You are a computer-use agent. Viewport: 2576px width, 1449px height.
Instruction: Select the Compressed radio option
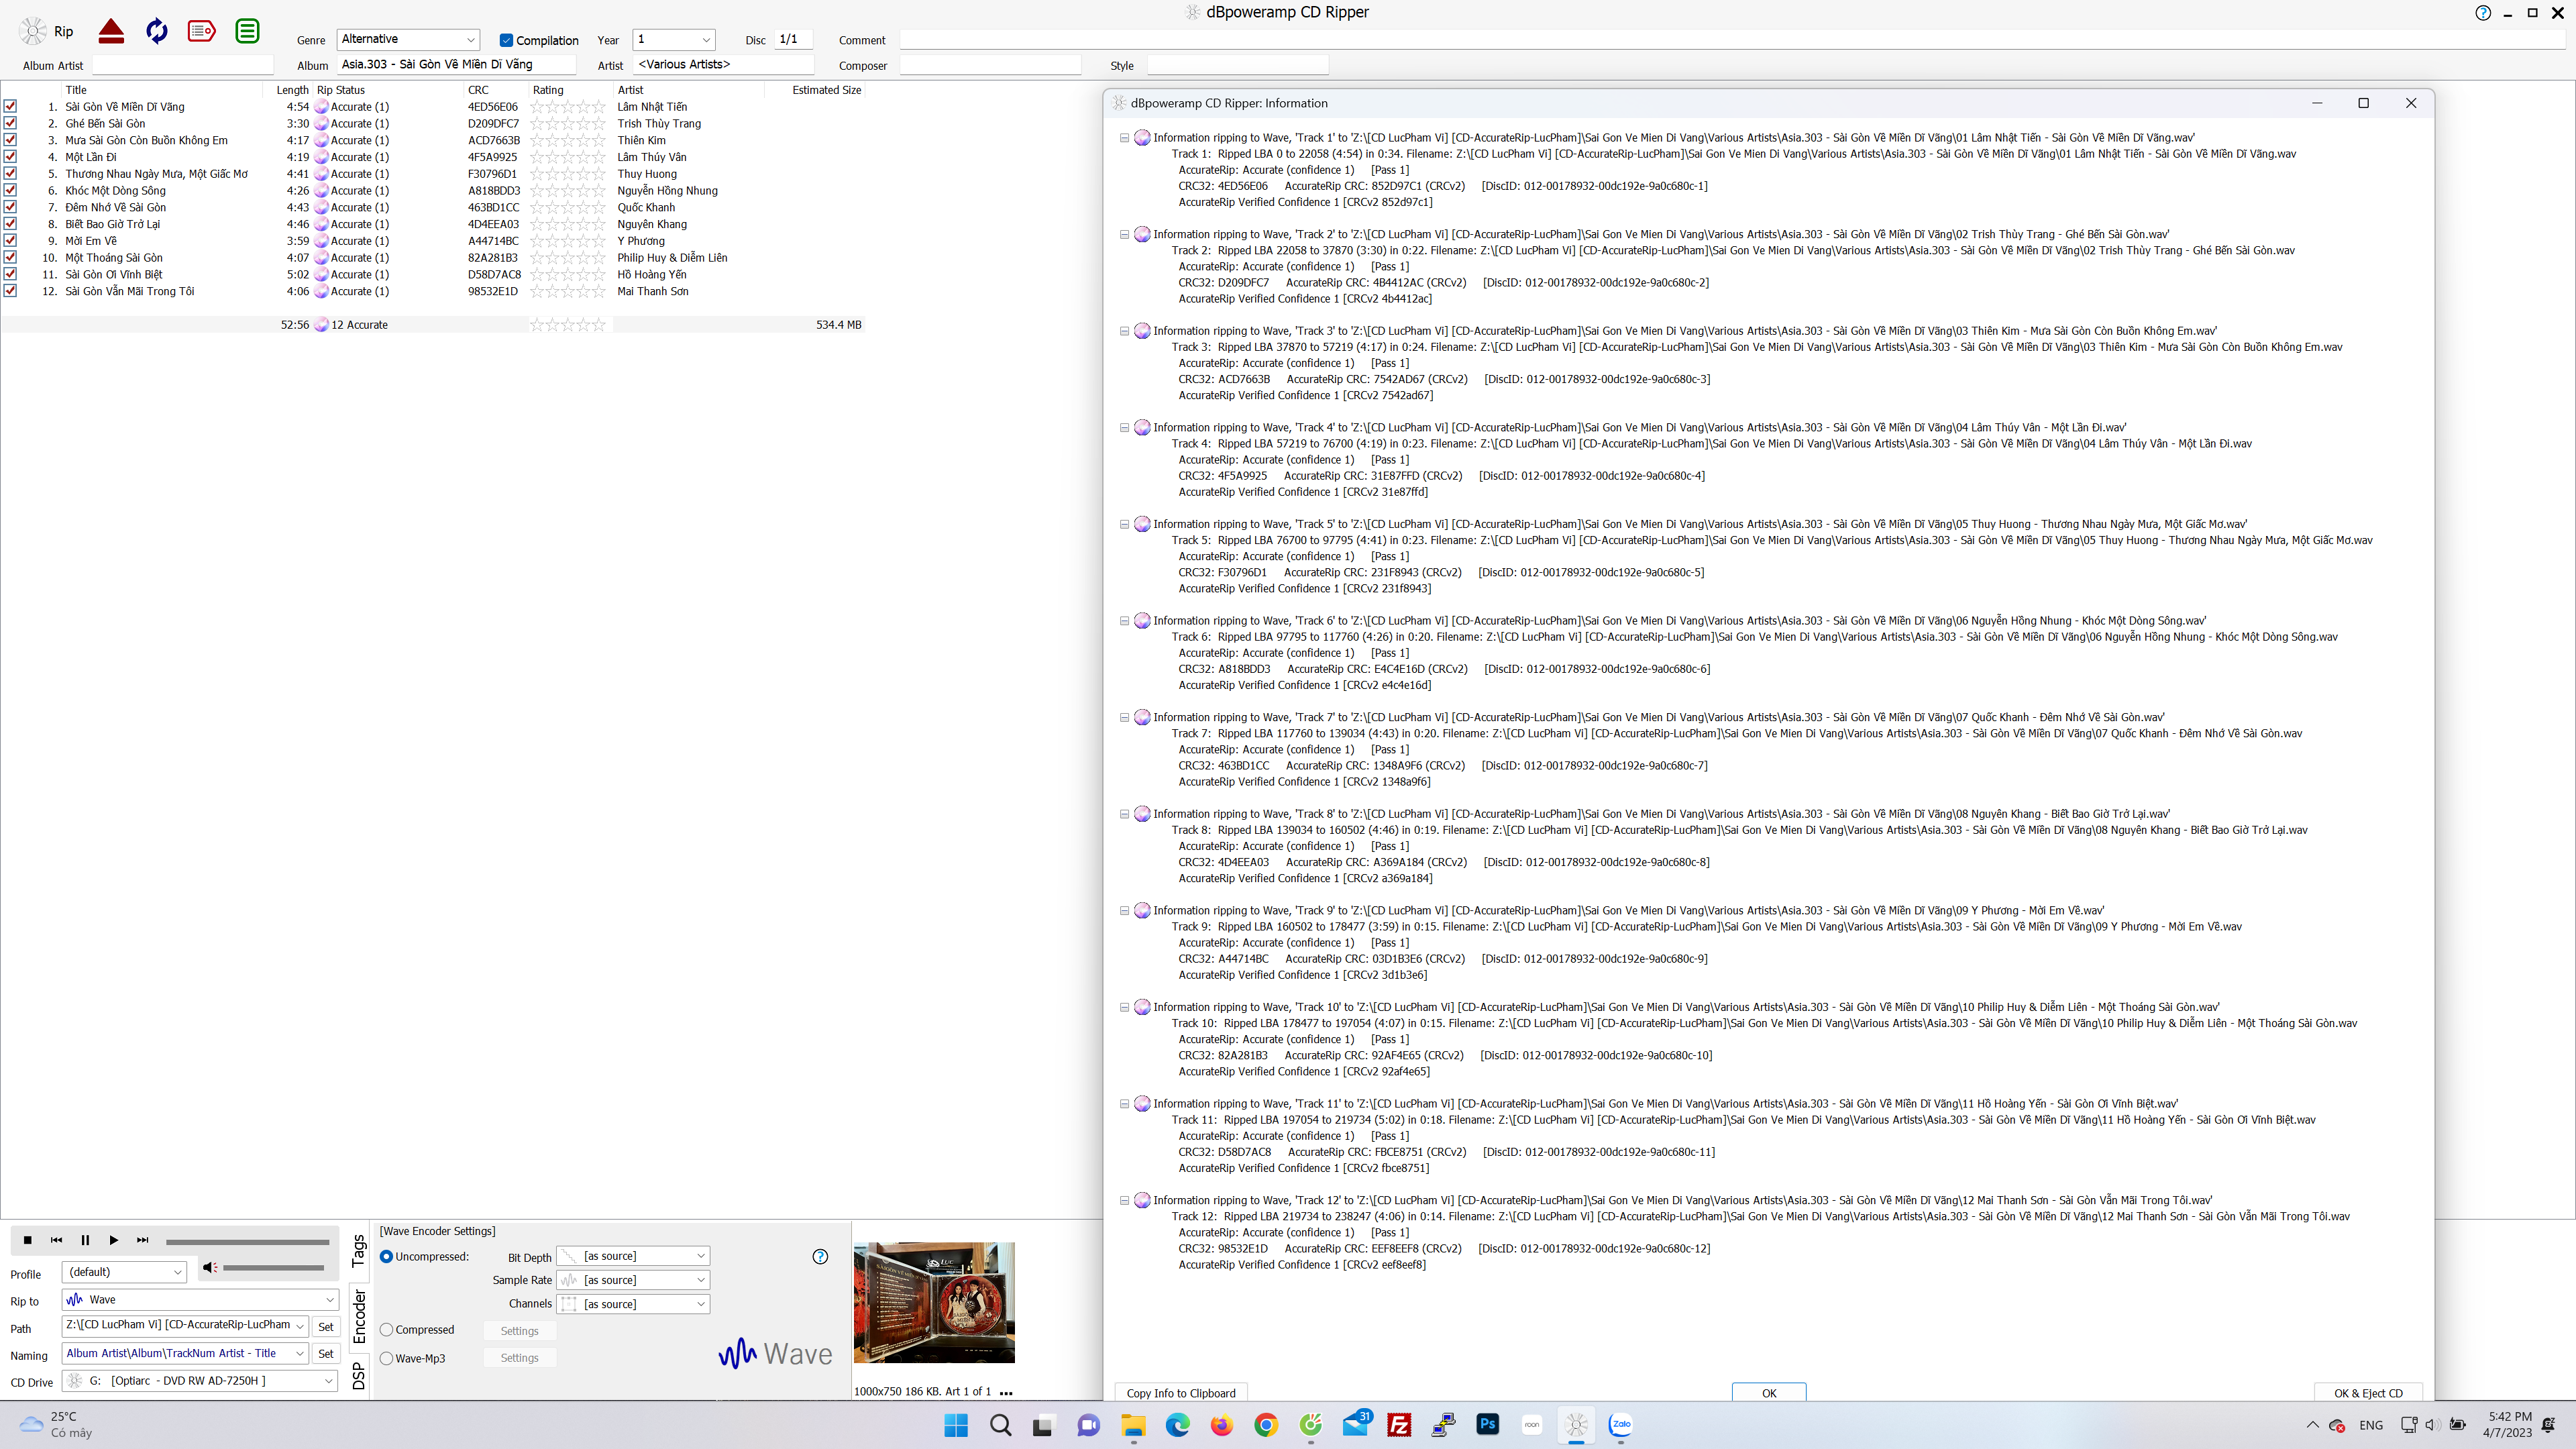[x=386, y=1329]
